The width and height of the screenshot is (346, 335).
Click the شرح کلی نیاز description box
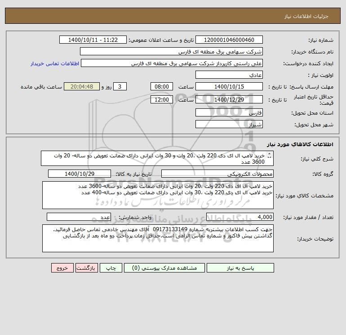(157, 158)
